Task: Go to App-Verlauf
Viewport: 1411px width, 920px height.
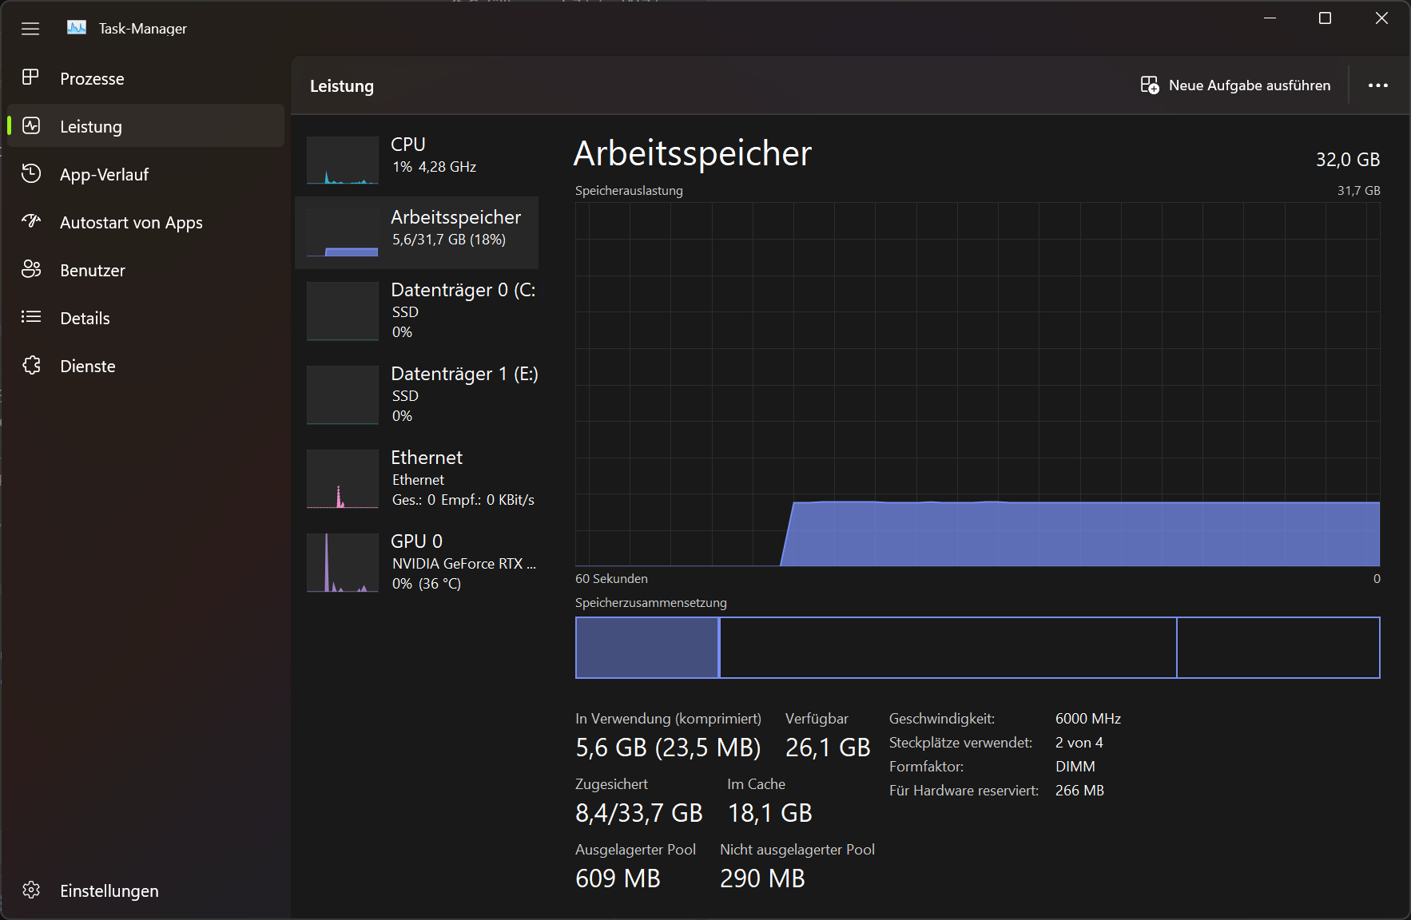Action: (x=145, y=174)
